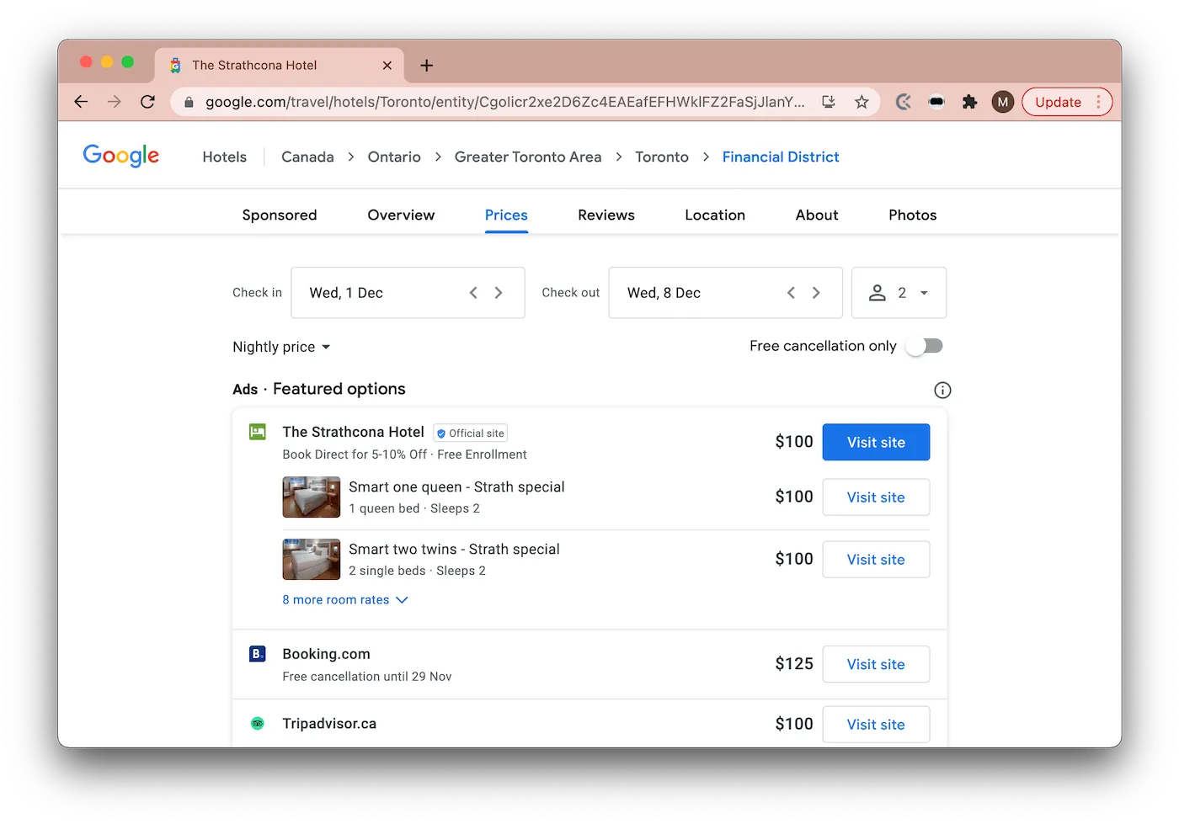Image resolution: width=1179 pixels, height=824 pixels.
Task: Move check-in date to previous day
Action: click(x=473, y=293)
